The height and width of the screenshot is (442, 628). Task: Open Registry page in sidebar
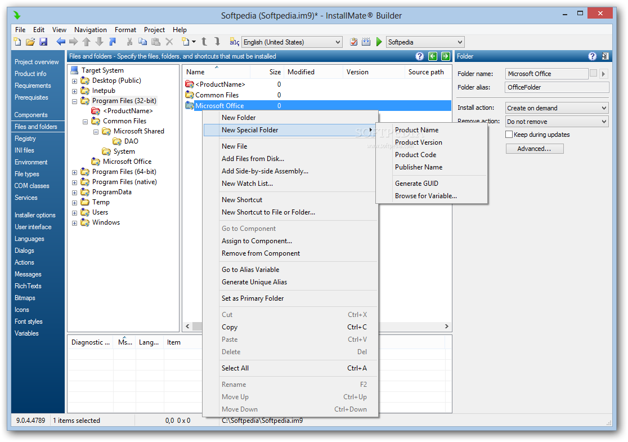click(25, 139)
